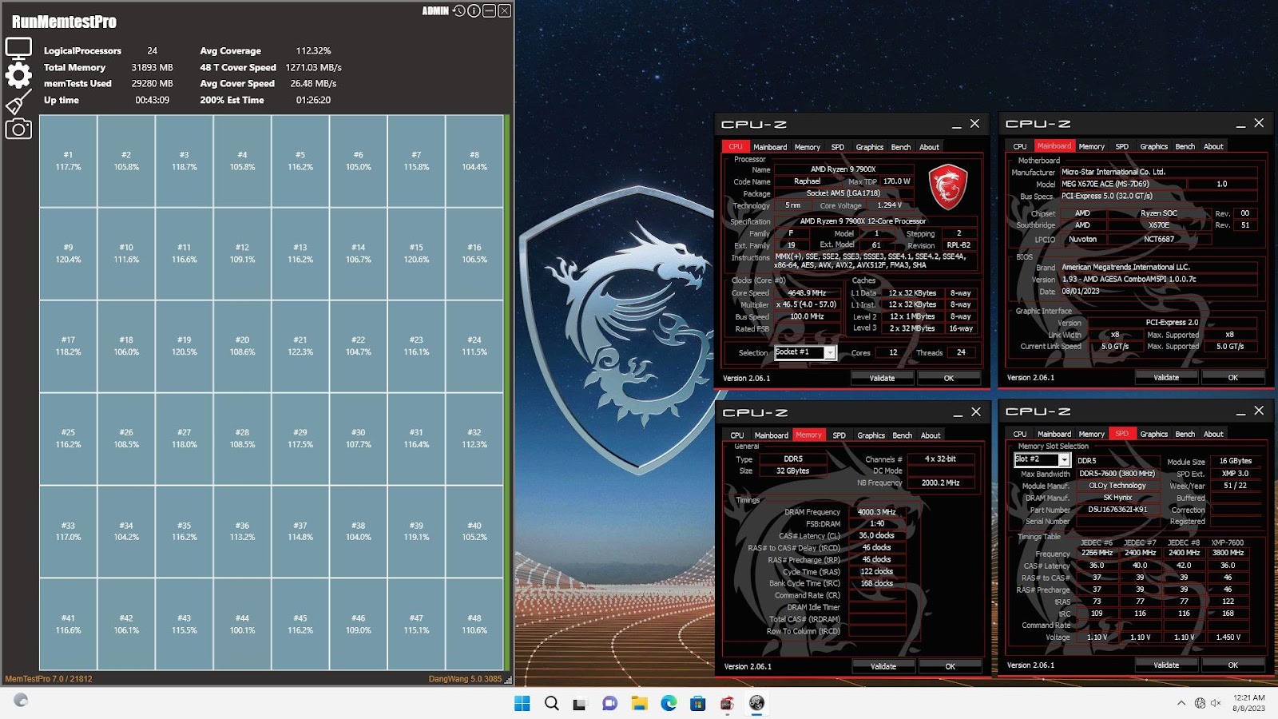Open the monitor view icon in RunMemtestPro
The width and height of the screenshot is (1278, 719).
tap(18, 48)
